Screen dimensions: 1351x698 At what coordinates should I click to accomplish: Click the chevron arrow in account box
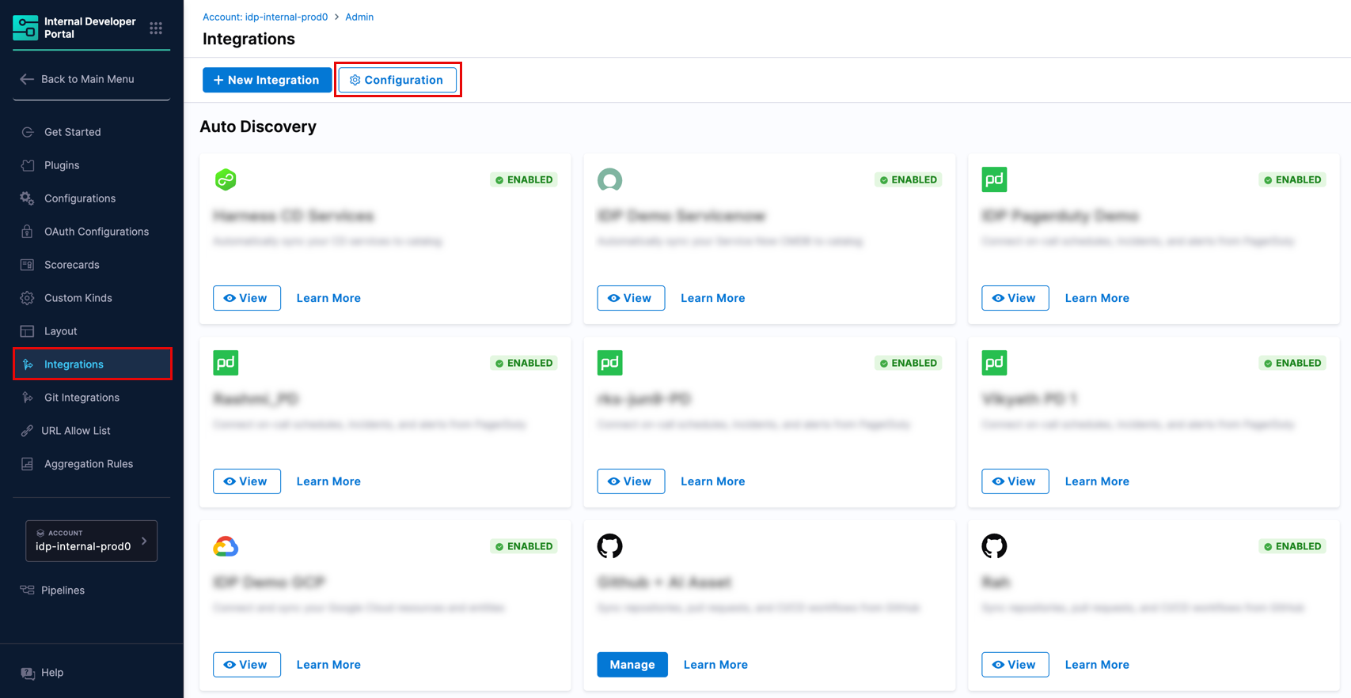coord(144,541)
